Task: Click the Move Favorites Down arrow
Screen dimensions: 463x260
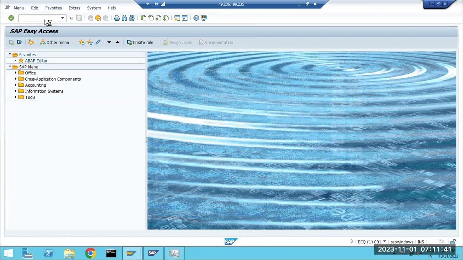Action: click(109, 43)
